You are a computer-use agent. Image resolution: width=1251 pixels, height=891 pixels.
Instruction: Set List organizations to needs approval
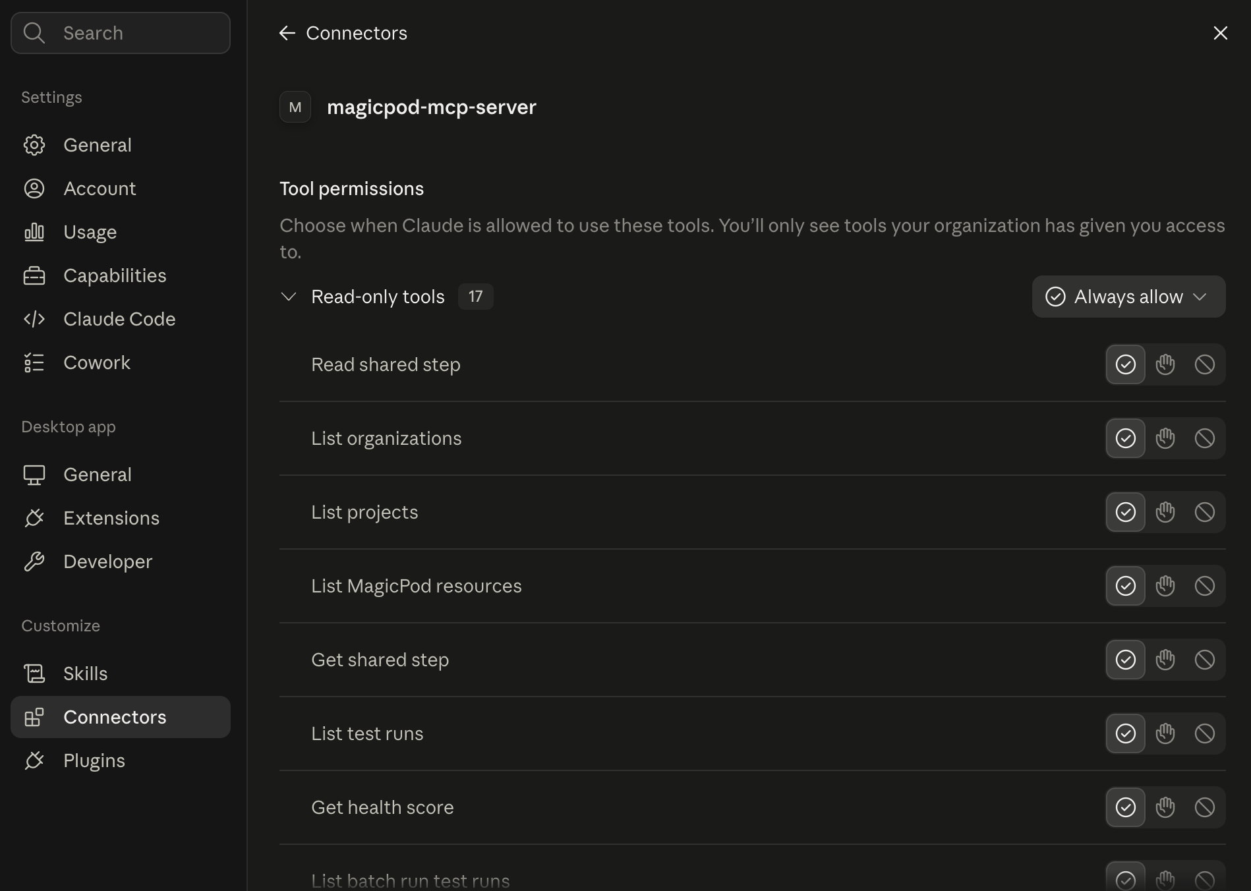(x=1165, y=438)
